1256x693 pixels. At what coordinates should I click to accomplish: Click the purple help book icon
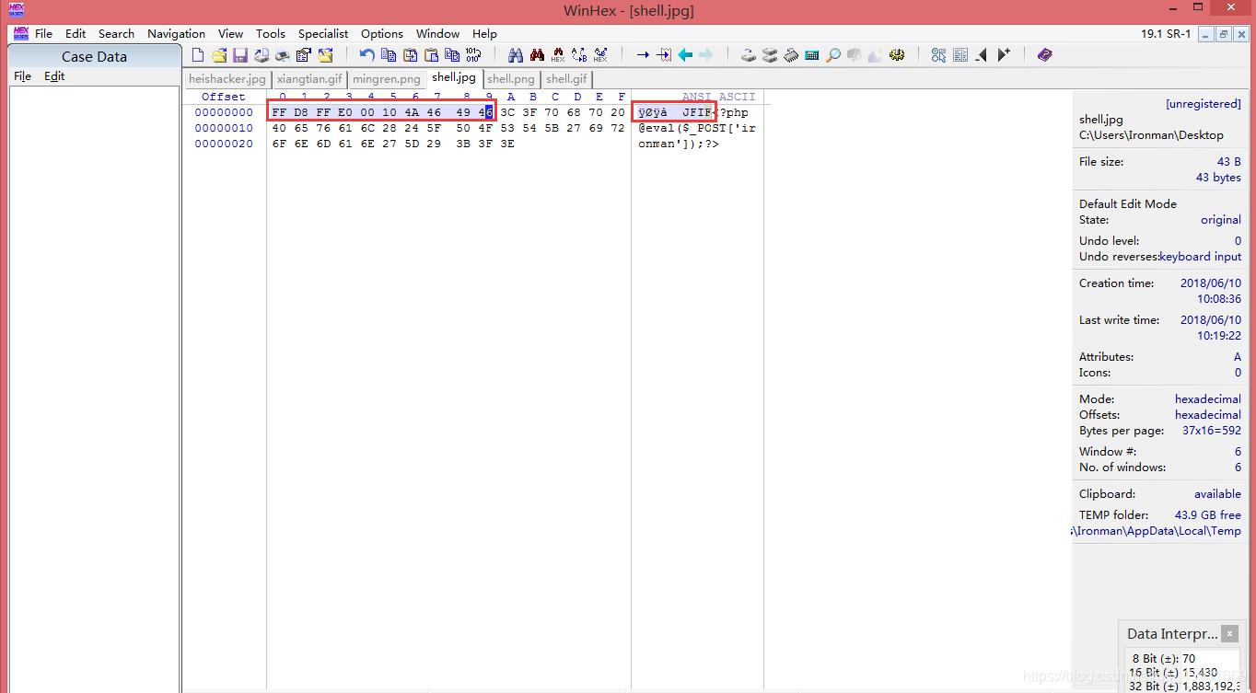1044,55
